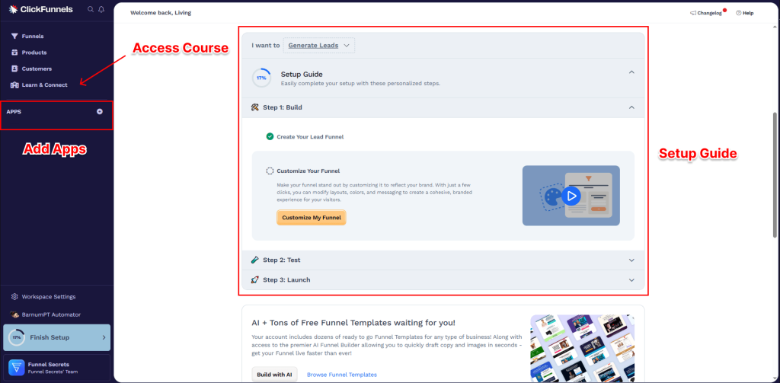Click the green Create Your Lead Funnel checkmark

point(270,136)
